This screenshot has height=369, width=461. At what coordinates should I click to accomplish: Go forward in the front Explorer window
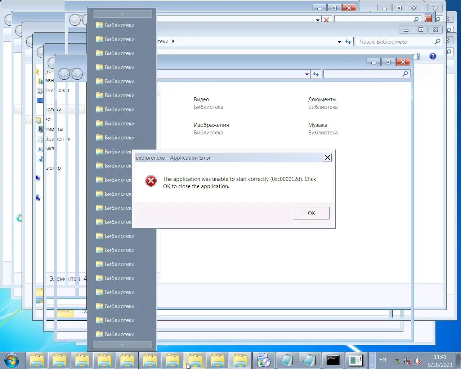coord(77,74)
